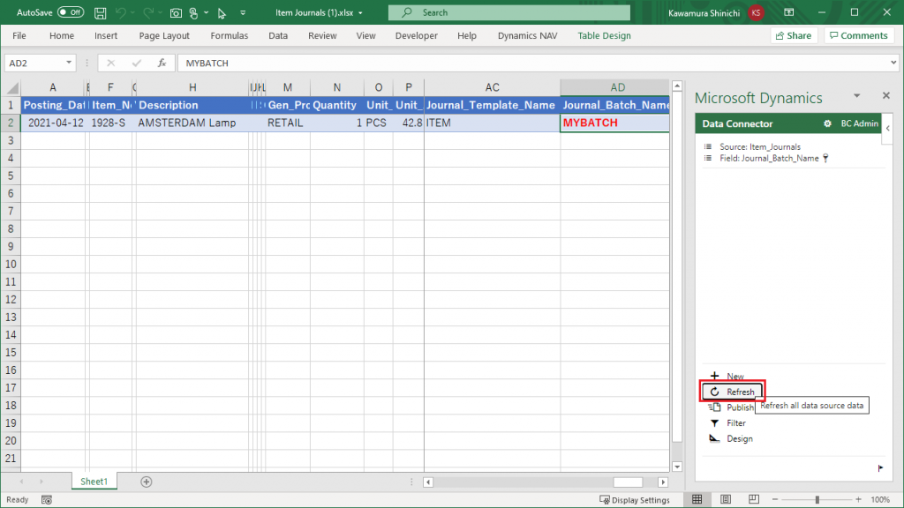Image resolution: width=904 pixels, height=508 pixels.
Task: Click the Save icon in title bar
Action: click(x=101, y=13)
